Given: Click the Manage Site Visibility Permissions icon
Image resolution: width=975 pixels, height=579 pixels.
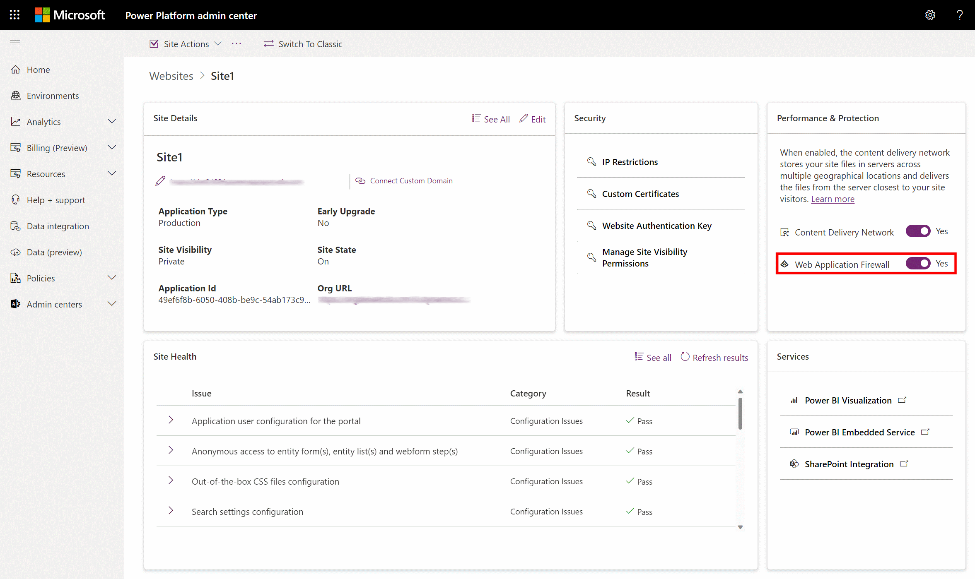Looking at the screenshot, I should point(591,257).
